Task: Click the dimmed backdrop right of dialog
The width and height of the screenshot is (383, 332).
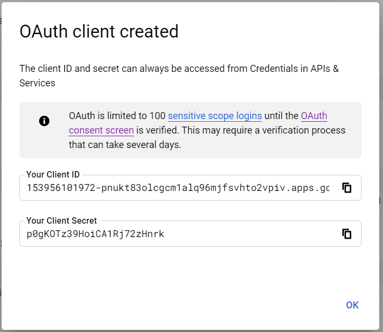Action: tap(381, 166)
